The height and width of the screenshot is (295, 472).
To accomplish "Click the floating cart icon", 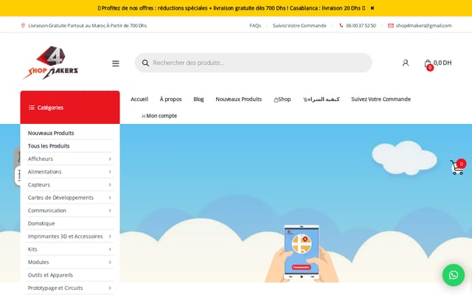I will [x=457, y=167].
